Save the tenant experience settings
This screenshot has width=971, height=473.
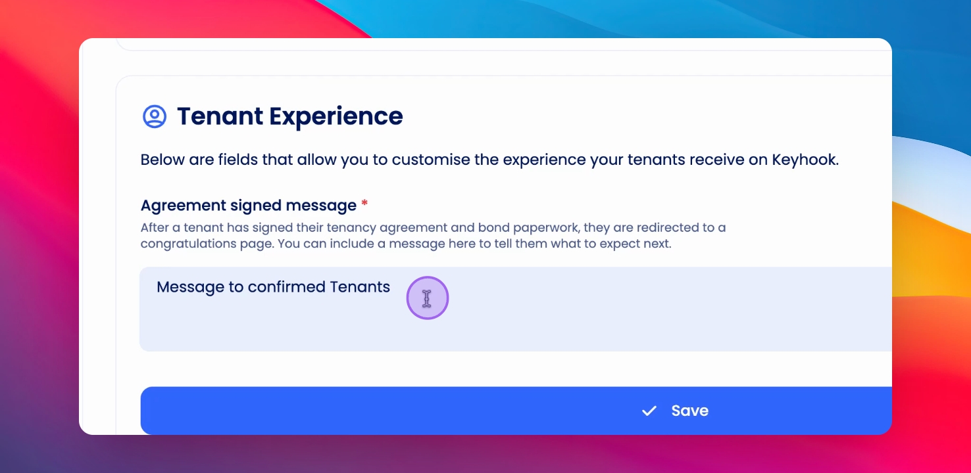click(x=516, y=411)
